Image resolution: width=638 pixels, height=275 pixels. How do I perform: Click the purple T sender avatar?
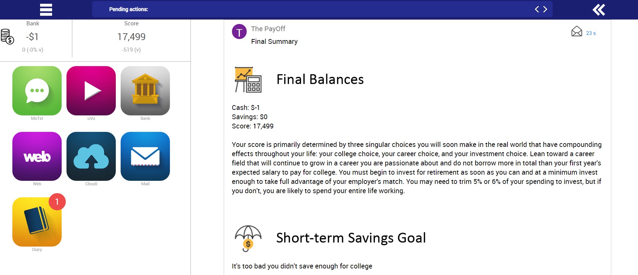pos(239,32)
